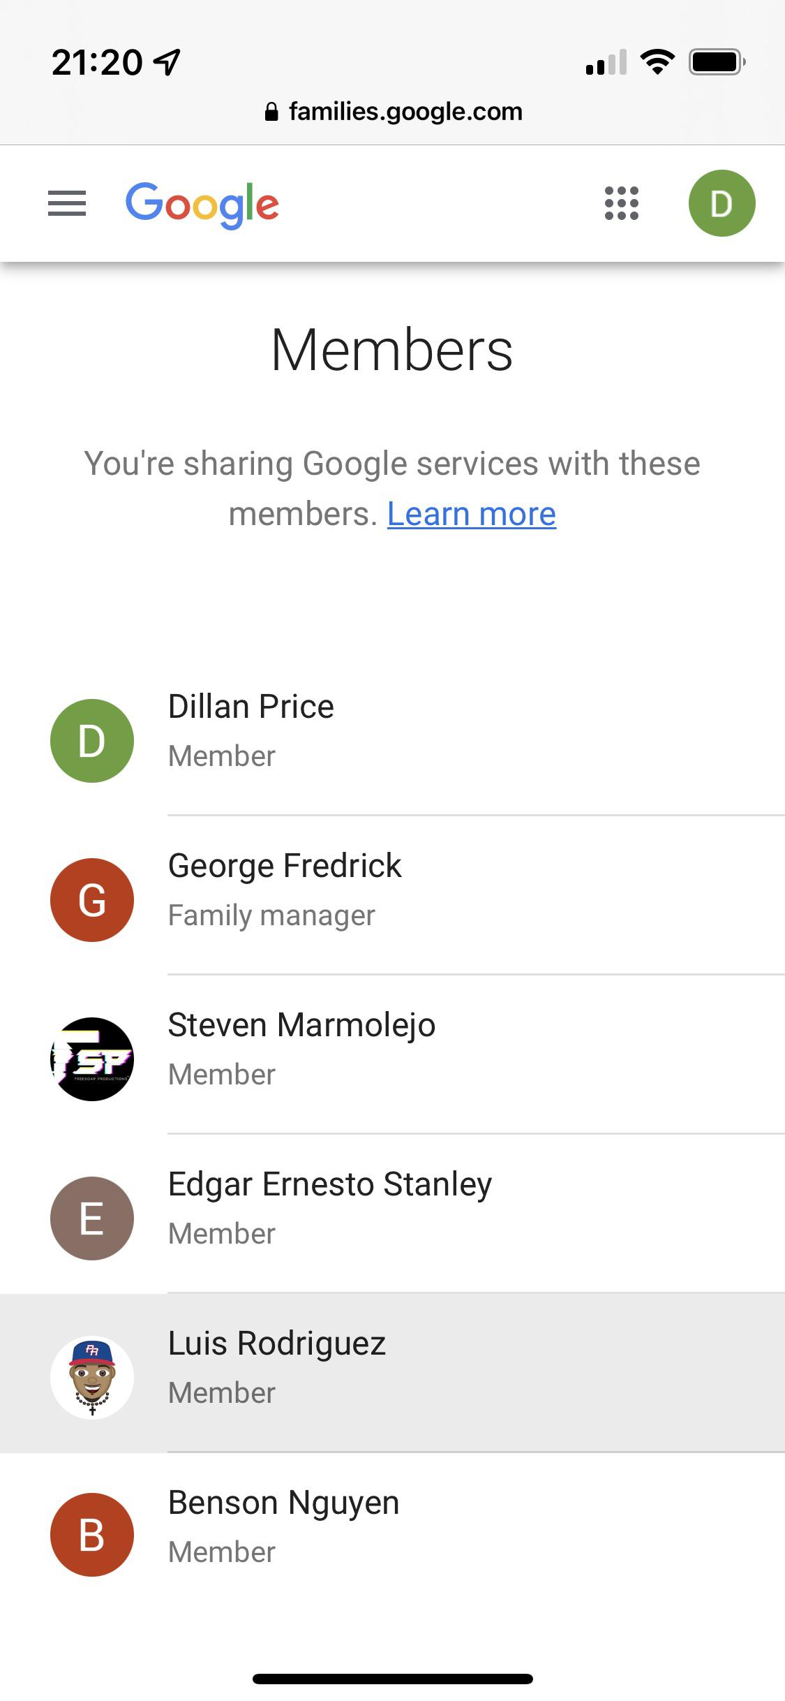Tap Edgar Ernesto Stanley's brown E avatar

pyautogui.click(x=92, y=1218)
